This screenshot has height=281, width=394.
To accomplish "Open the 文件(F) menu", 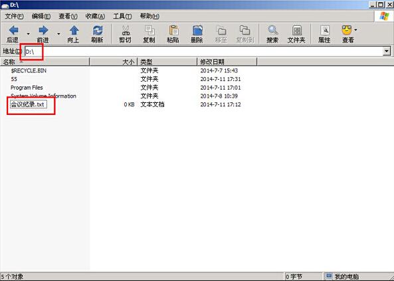I will 15,17.
